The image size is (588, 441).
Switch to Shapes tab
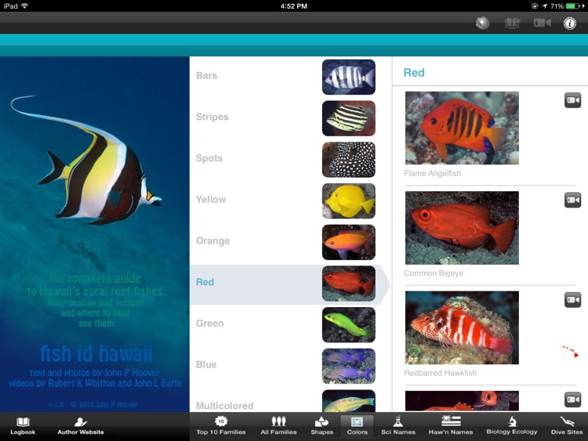(x=321, y=426)
